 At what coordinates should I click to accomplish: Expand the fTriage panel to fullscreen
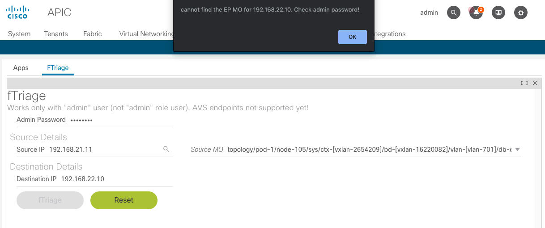[x=524, y=83]
